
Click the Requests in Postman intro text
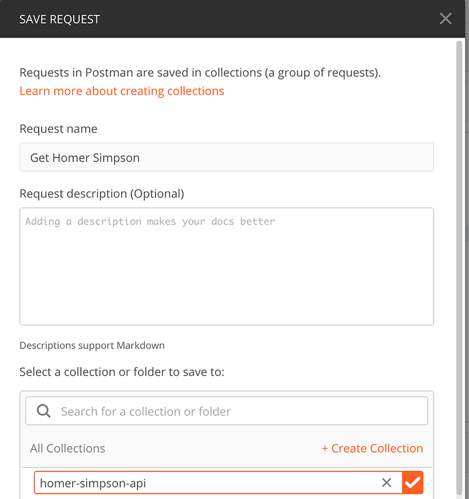click(x=200, y=73)
